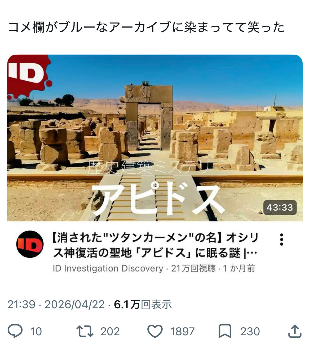Open the video title about ツタンカーメン
The height and width of the screenshot is (348, 310).
tap(155, 245)
